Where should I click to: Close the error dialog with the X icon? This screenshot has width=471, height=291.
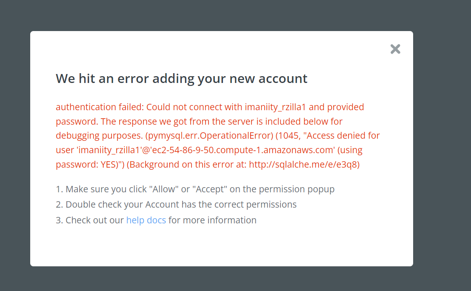click(x=395, y=49)
